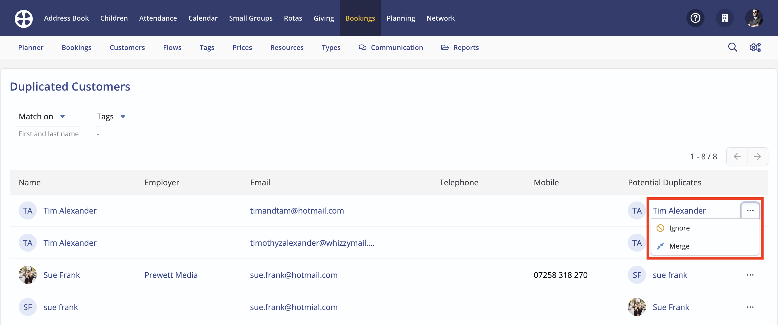Open the highlighted ellipsis next to Tim Alexander duplicate

pos(750,210)
